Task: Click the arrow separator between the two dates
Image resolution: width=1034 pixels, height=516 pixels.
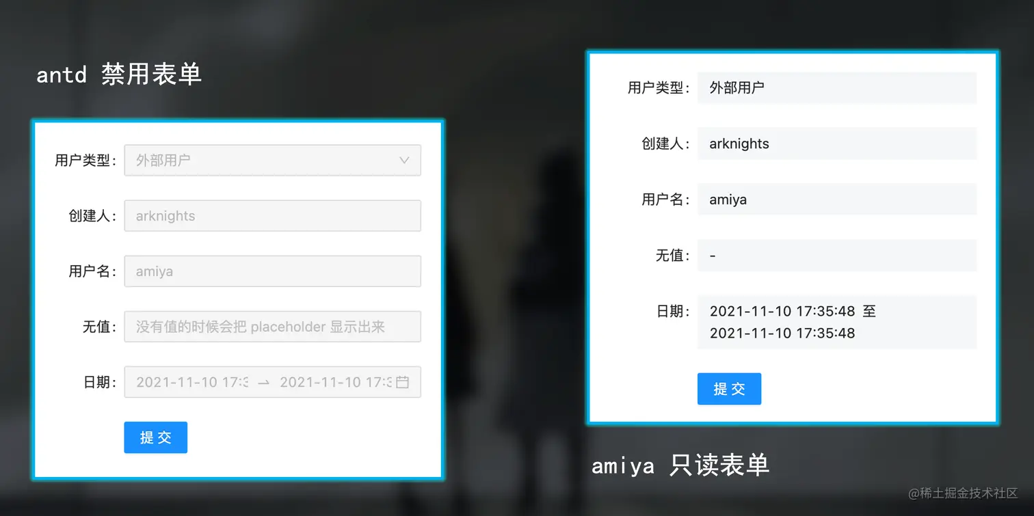Action: pos(264,383)
